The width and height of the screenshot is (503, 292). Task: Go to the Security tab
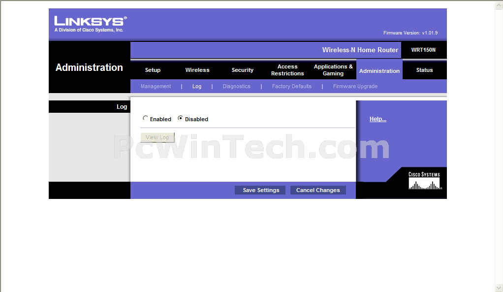coord(243,70)
